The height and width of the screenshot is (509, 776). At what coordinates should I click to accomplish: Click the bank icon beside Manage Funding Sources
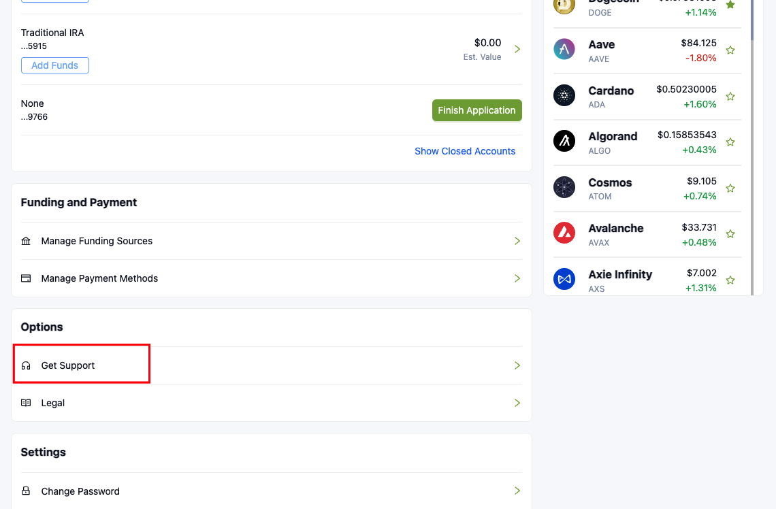click(26, 241)
